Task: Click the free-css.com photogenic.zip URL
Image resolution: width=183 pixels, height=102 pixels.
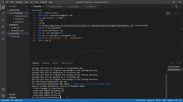Action: (x=88, y=25)
